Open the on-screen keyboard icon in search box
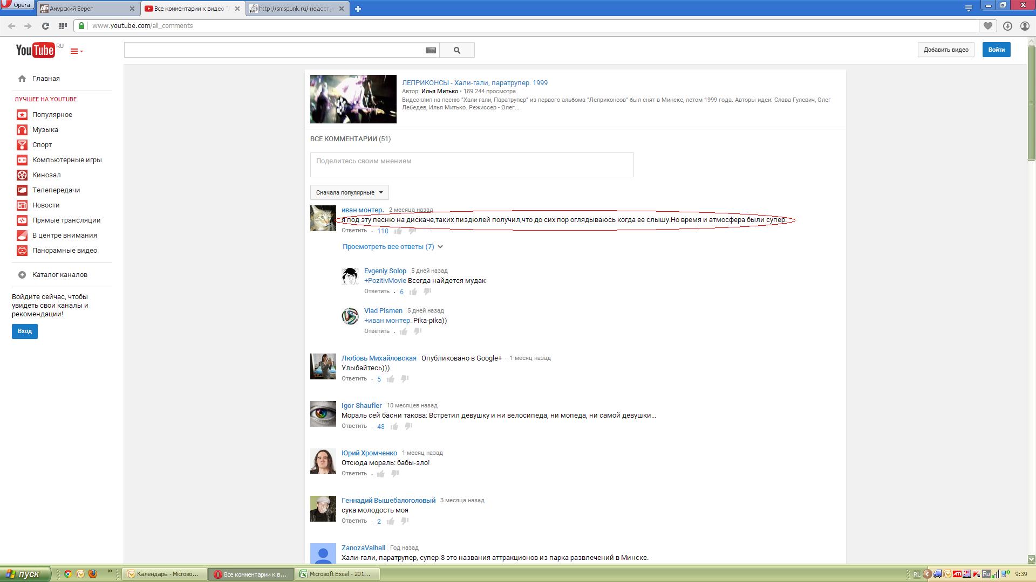The image size is (1036, 582). (431, 50)
